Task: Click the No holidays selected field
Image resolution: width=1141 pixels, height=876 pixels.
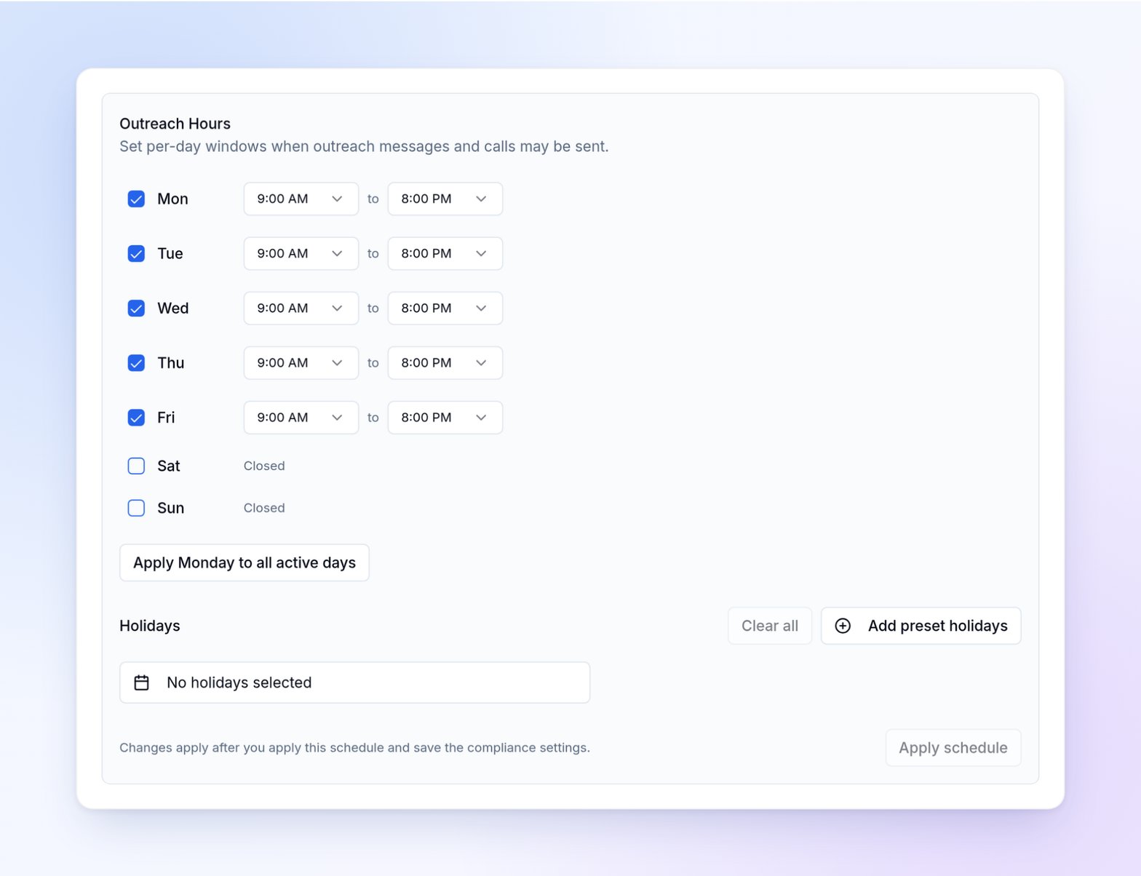Action: point(354,682)
